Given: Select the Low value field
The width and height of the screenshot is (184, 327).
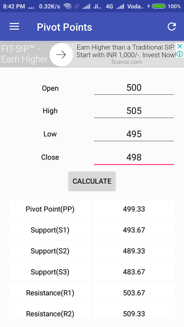Looking at the screenshot, I should (134, 134).
